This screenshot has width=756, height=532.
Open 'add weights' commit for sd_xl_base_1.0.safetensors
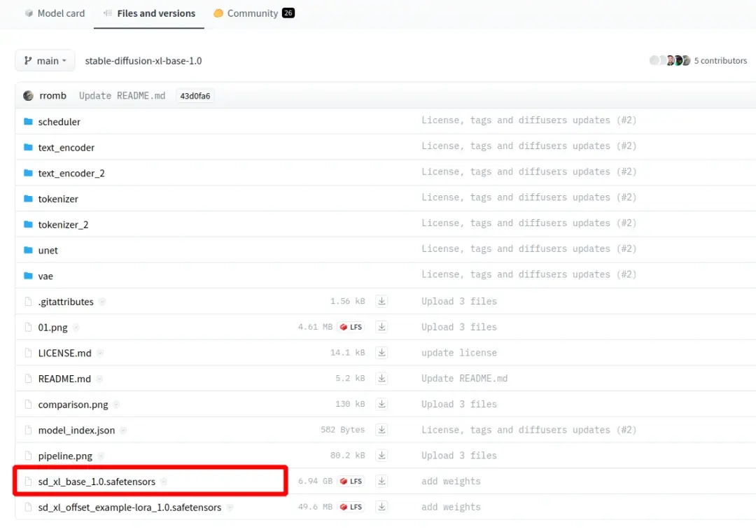coord(451,482)
